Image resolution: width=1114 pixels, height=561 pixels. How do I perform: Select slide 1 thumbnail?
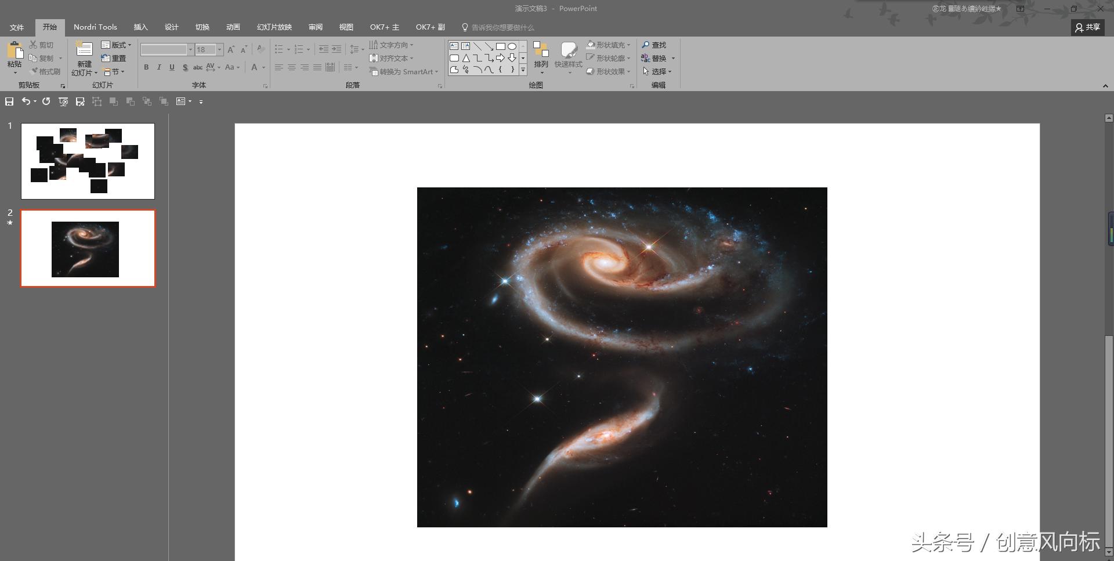[x=88, y=161]
